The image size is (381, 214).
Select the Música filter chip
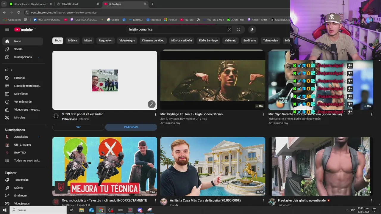point(73,40)
